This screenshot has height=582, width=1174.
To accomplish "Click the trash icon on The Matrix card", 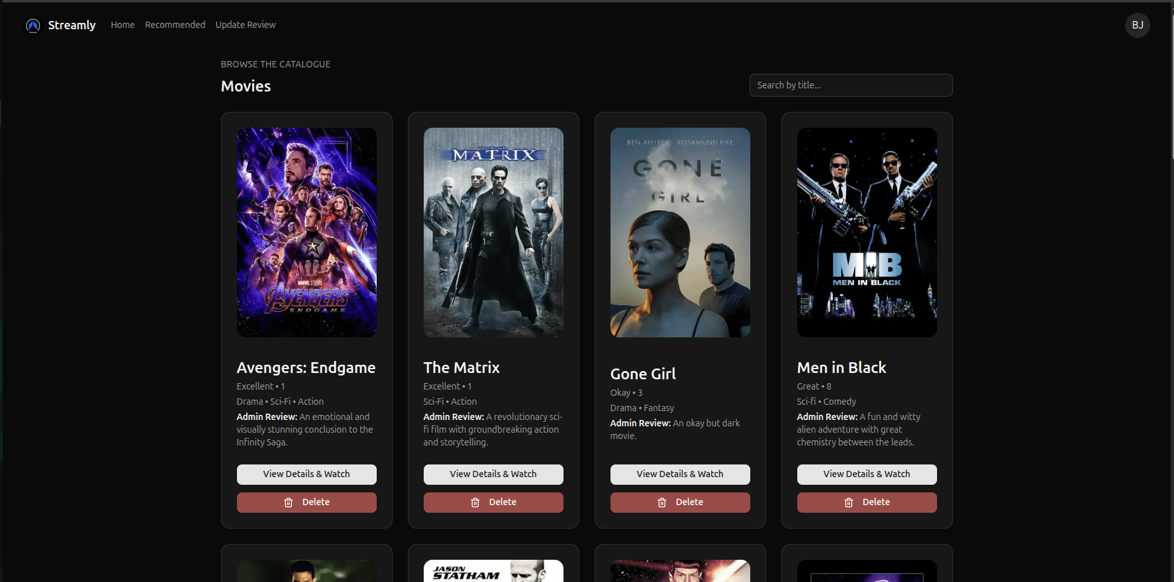I will (x=475, y=502).
